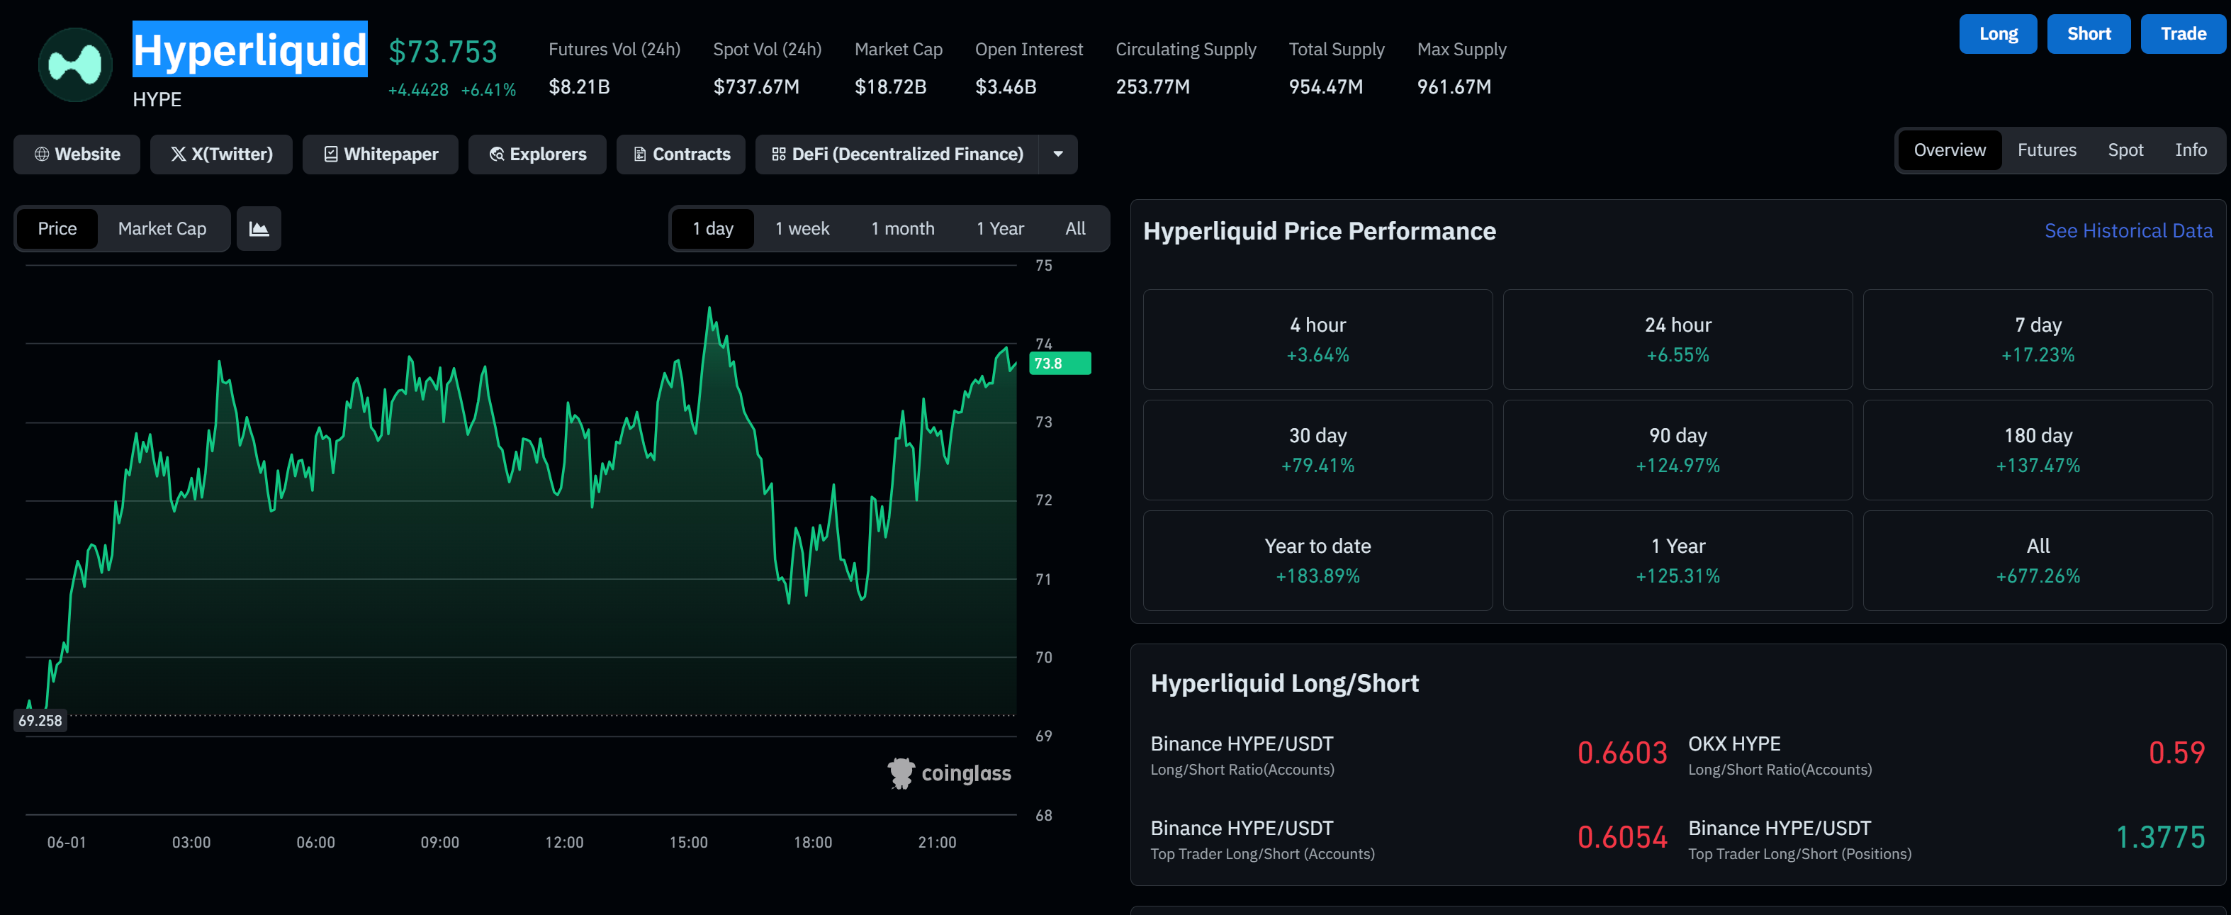Click the highlighted Hyperliquid title text
This screenshot has width=2231, height=915.
click(249, 50)
